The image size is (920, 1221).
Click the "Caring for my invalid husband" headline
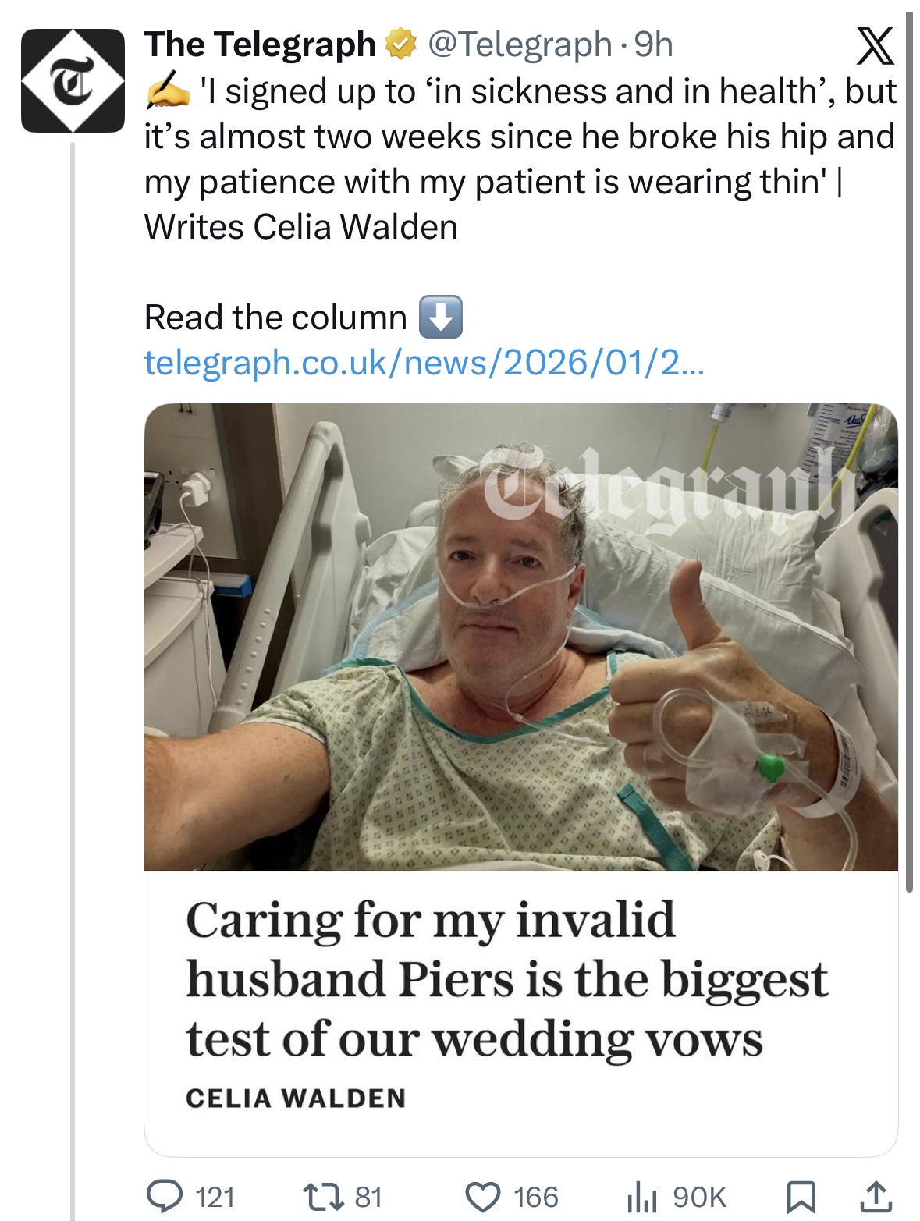[x=506, y=978]
